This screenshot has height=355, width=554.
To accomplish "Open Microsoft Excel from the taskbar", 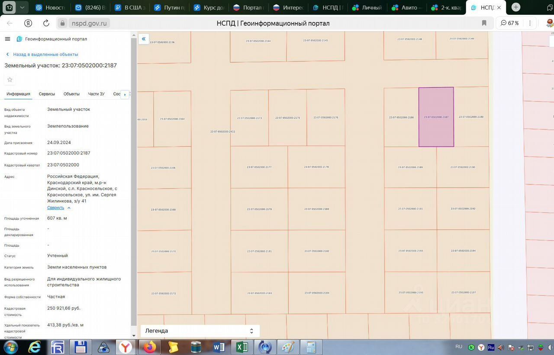I will tap(242, 347).
